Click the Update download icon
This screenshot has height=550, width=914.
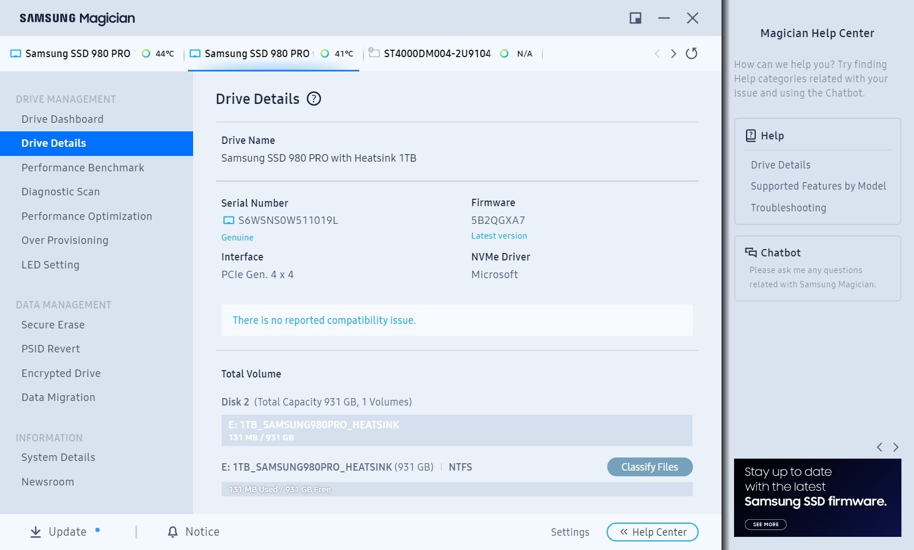click(35, 532)
